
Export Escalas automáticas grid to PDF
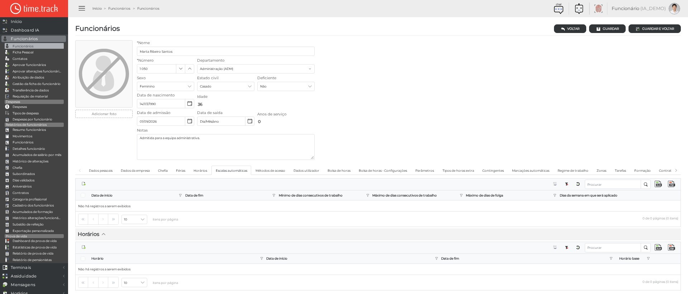(672, 184)
